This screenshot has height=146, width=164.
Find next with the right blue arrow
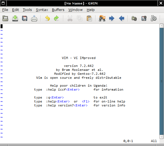pos(112,18)
